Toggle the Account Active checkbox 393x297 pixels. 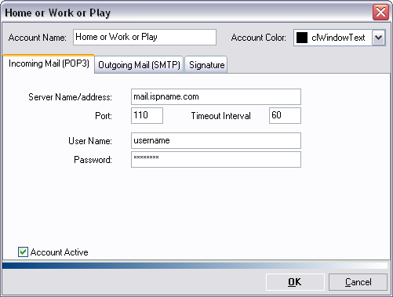(x=23, y=252)
